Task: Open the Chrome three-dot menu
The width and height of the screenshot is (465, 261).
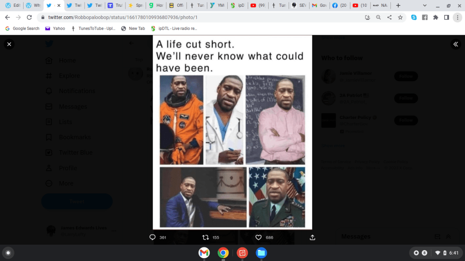Action: click(x=457, y=17)
